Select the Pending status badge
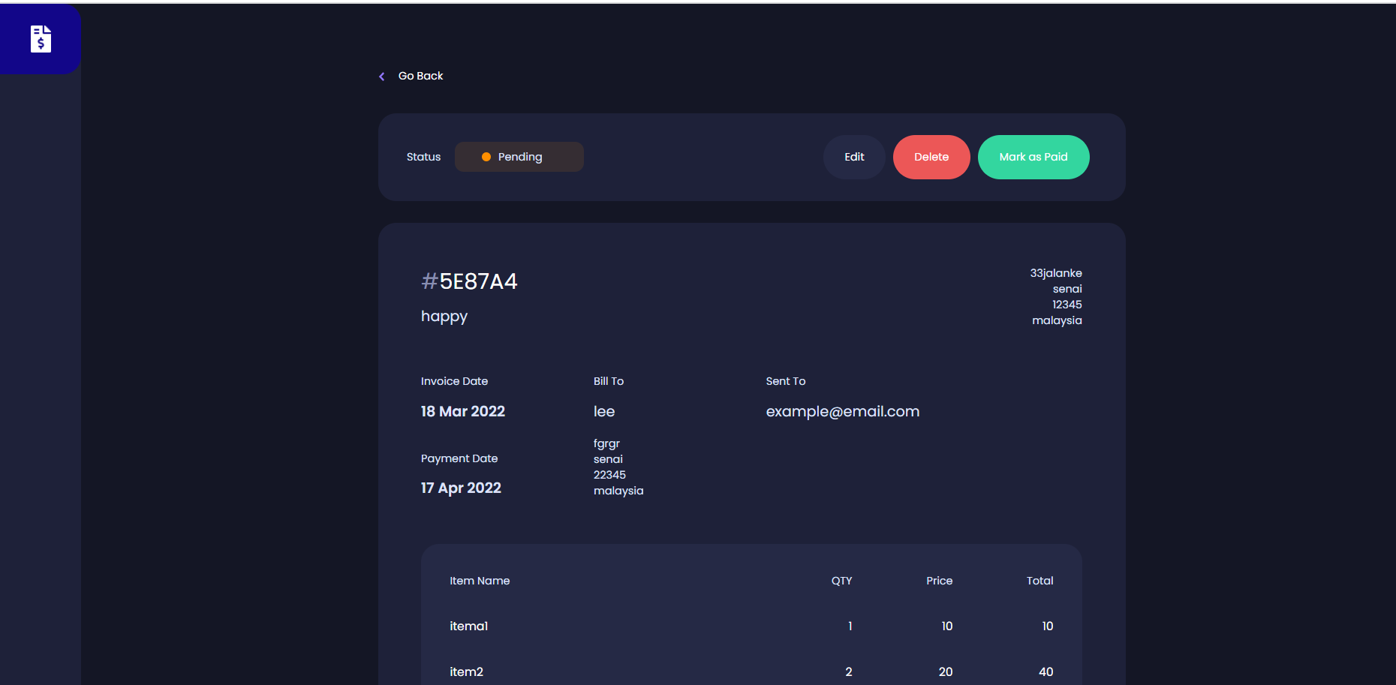The image size is (1396, 685). click(519, 157)
